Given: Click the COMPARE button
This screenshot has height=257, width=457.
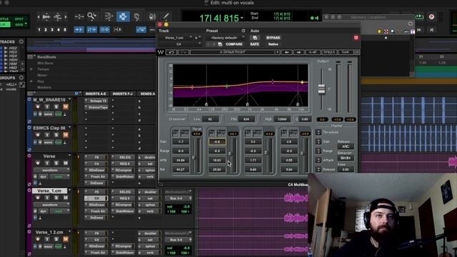Looking at the screenshot, I should coord(234,44).
